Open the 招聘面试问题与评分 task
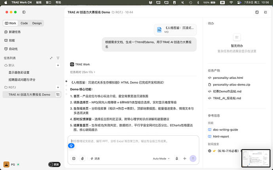273x170 pixels. click(x=22, y=80)
